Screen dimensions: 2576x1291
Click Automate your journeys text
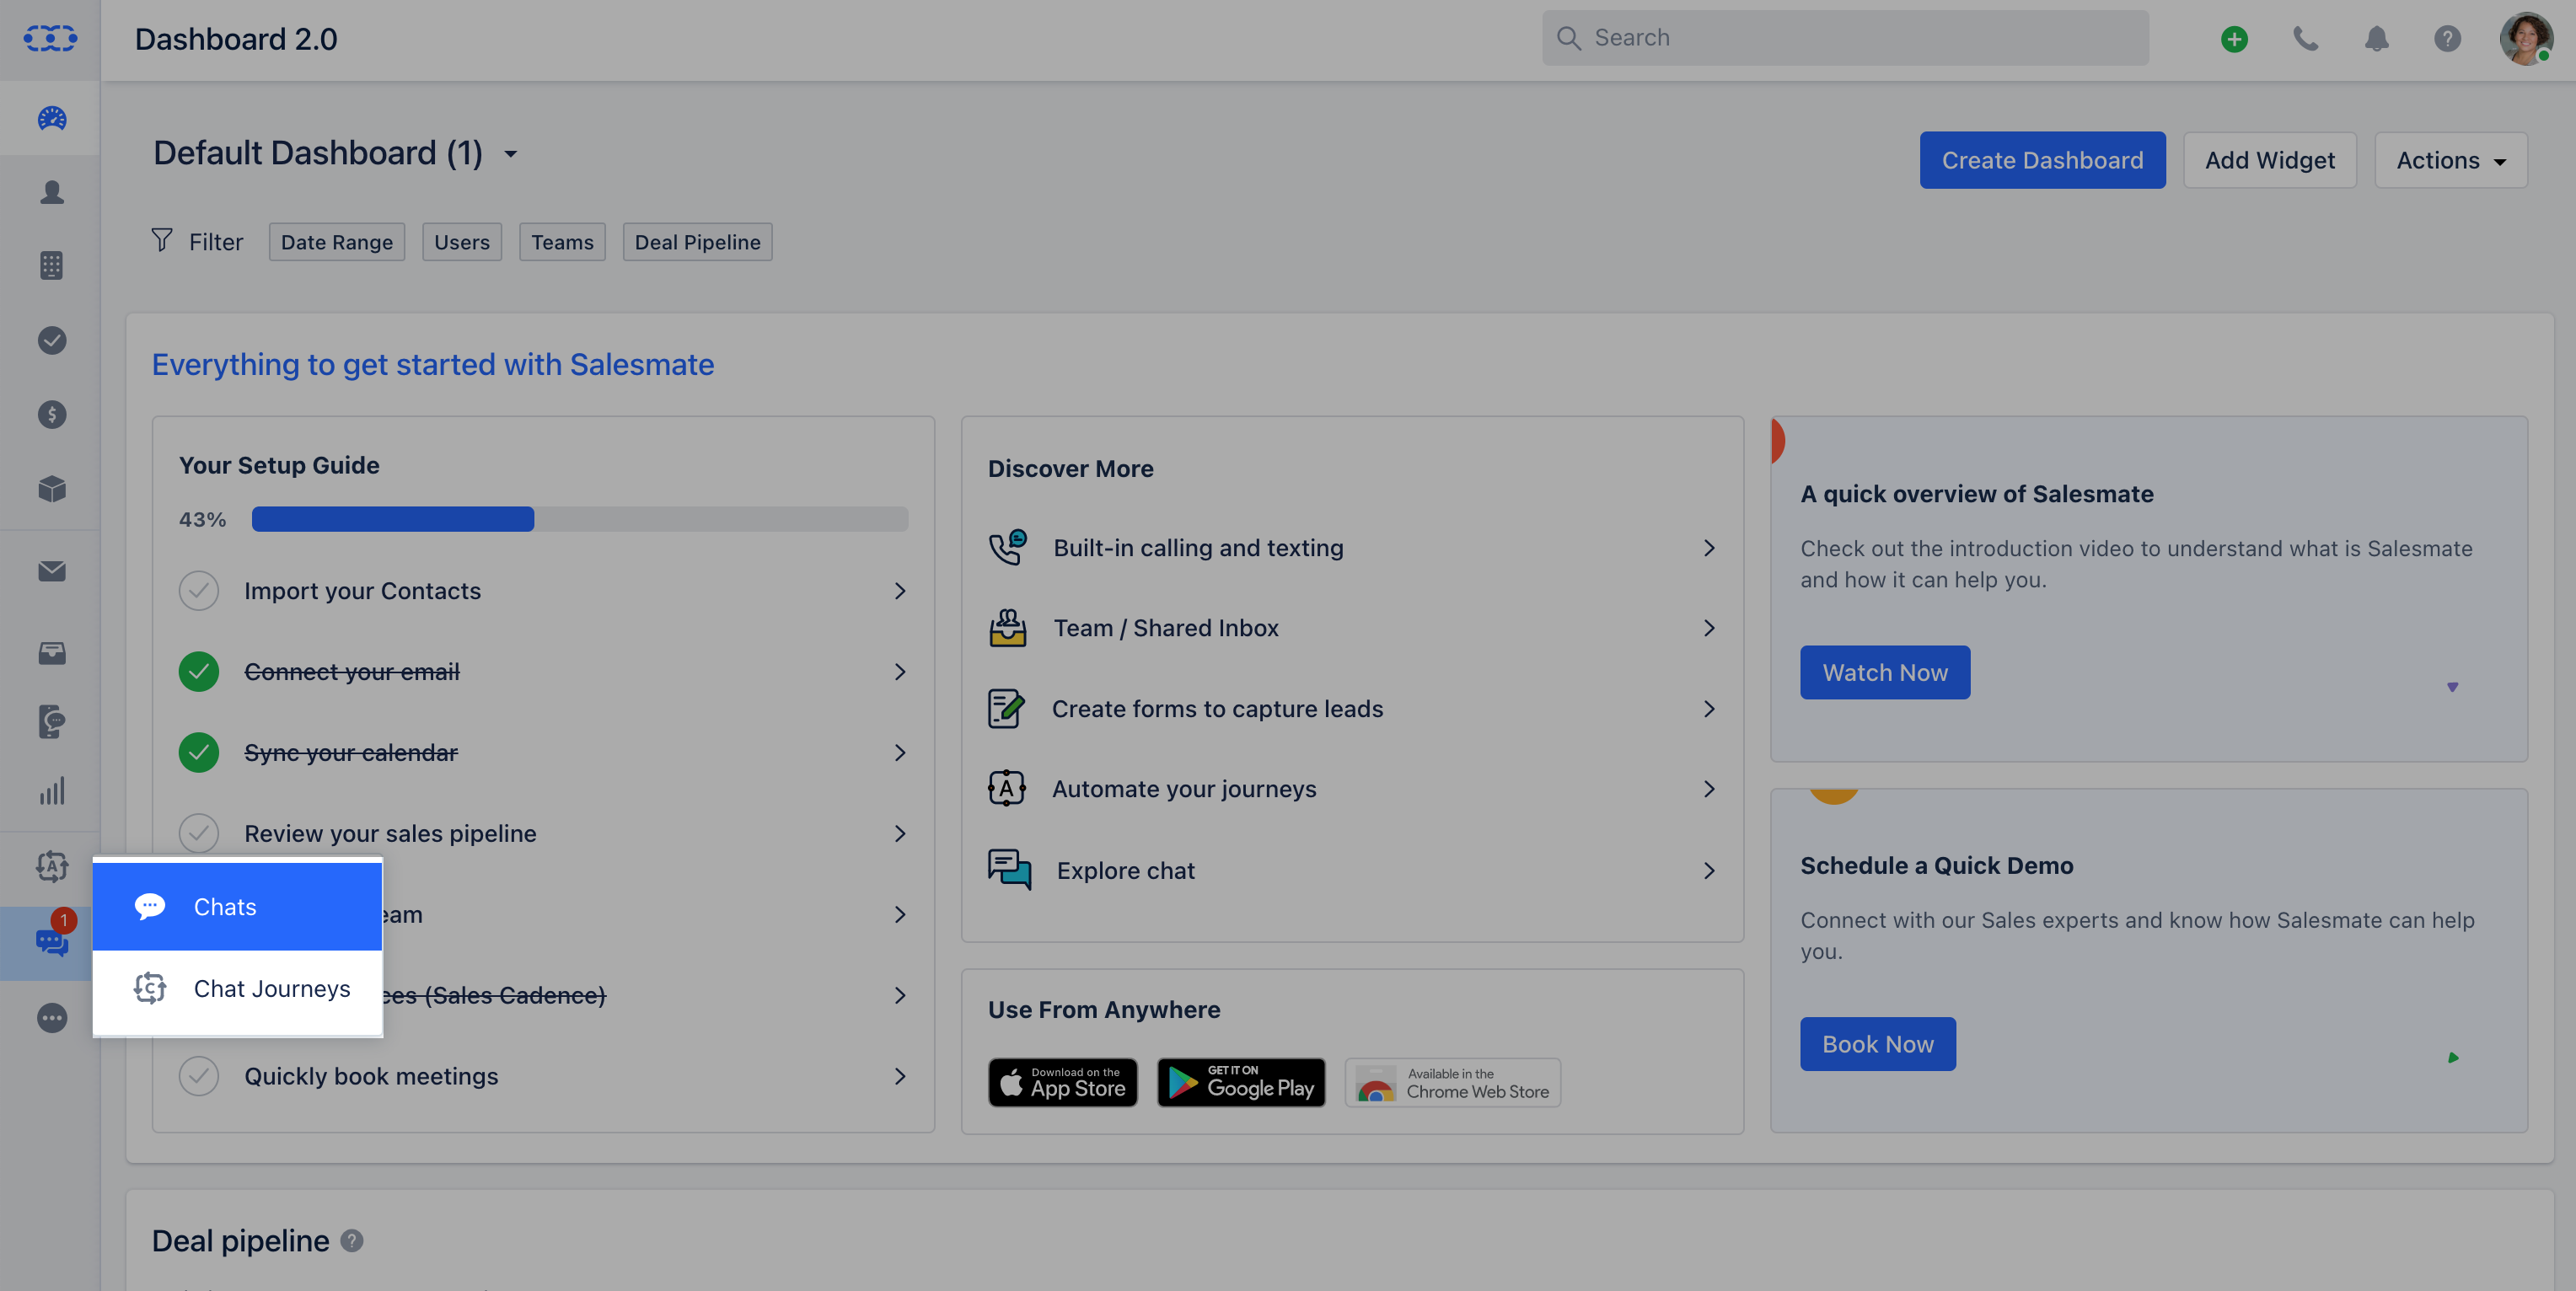[1184, 789]
